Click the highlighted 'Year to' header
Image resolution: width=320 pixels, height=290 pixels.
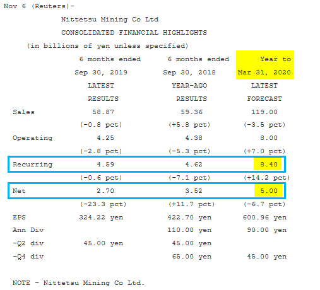(275, 59)
